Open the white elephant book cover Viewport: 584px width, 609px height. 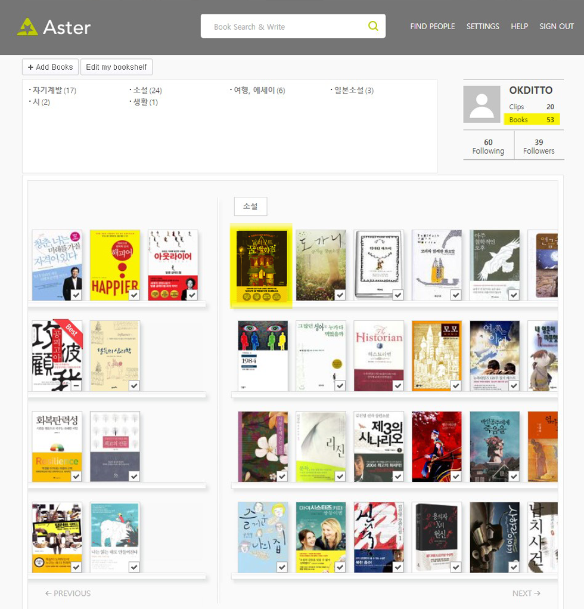tap(115, 537)
